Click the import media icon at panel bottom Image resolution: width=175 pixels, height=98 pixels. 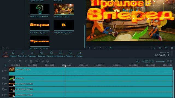click(x=3, y=48)
